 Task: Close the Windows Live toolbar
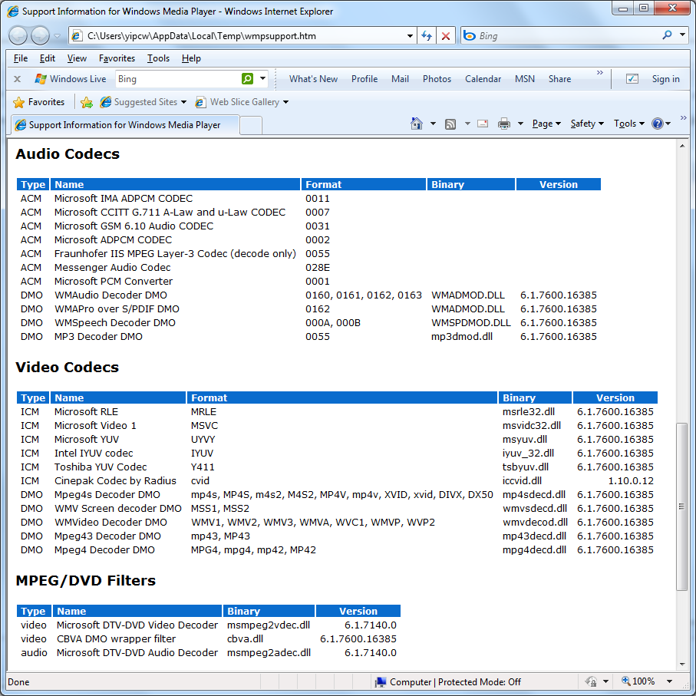[x=18, y=79]
